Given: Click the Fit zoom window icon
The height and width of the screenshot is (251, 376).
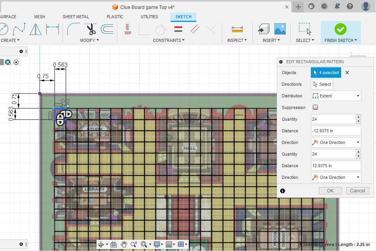Looking at the screenshot, I should [x=144, y=244].
